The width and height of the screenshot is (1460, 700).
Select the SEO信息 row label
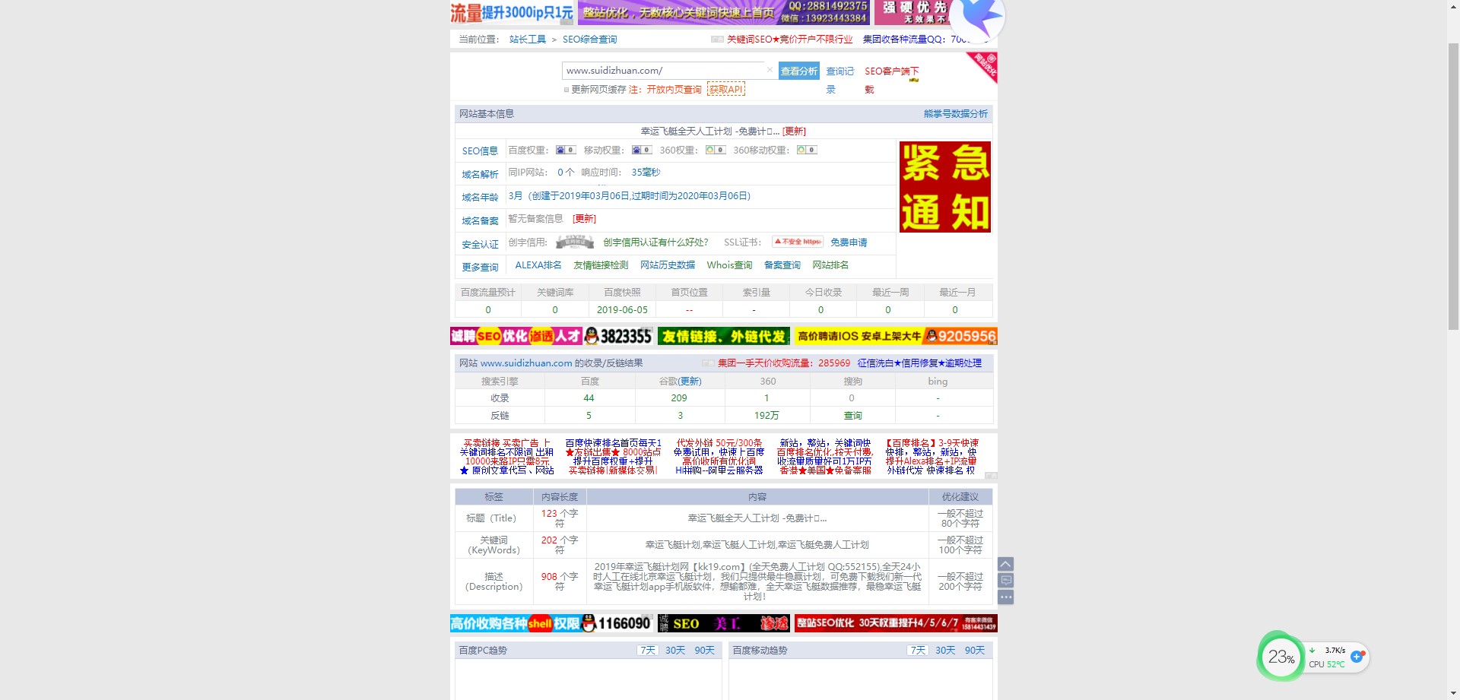(x=480, y=150)
